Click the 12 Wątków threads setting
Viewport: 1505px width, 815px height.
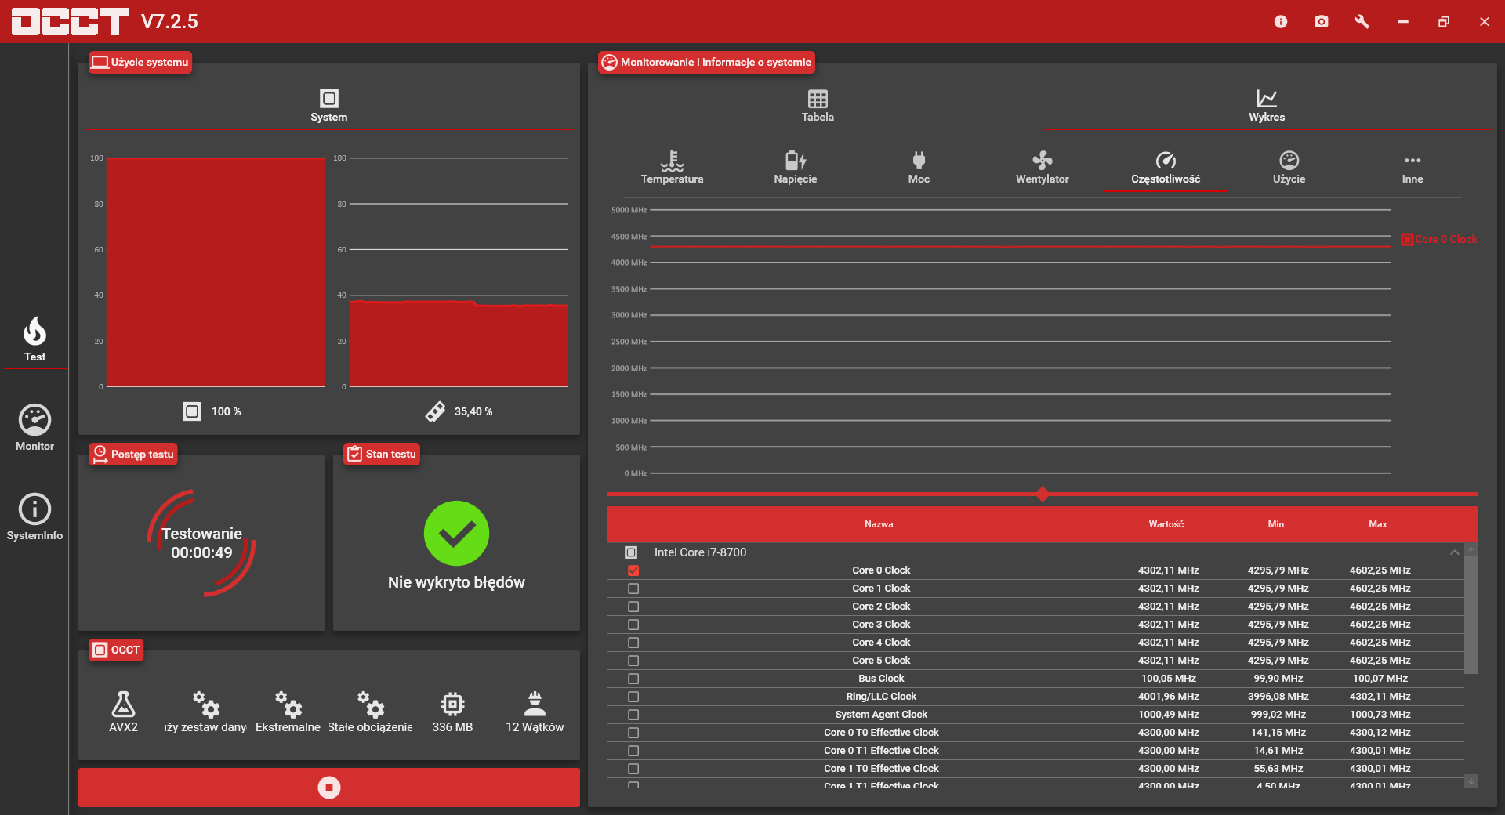click(x=535, y=712)
